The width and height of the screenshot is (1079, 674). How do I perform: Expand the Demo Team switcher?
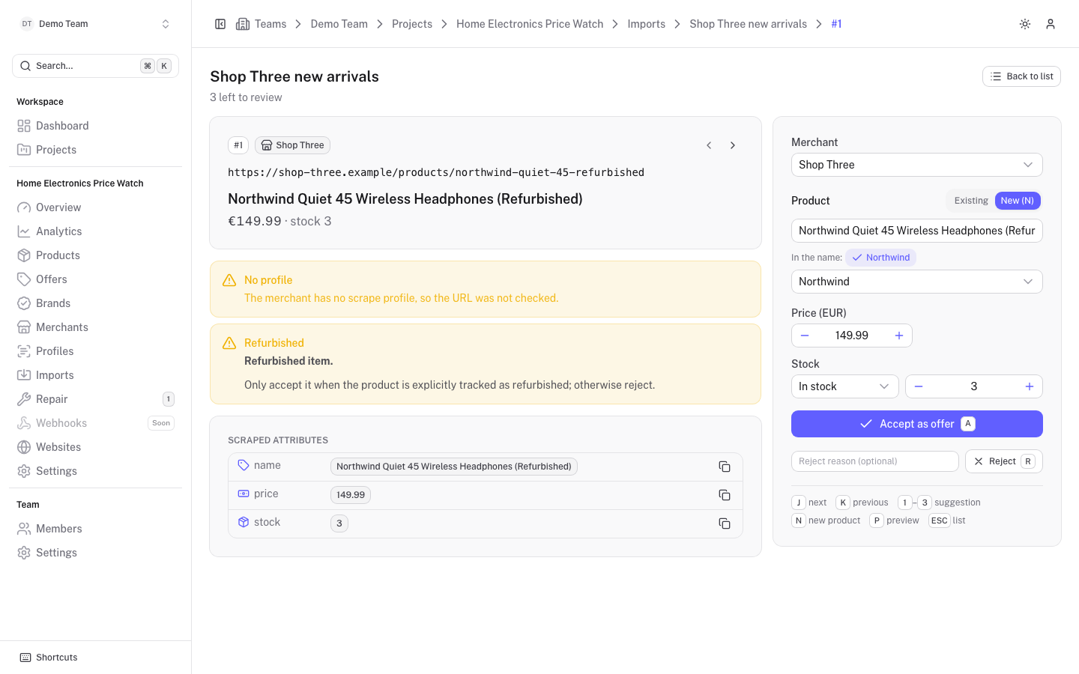pos(95,24)
